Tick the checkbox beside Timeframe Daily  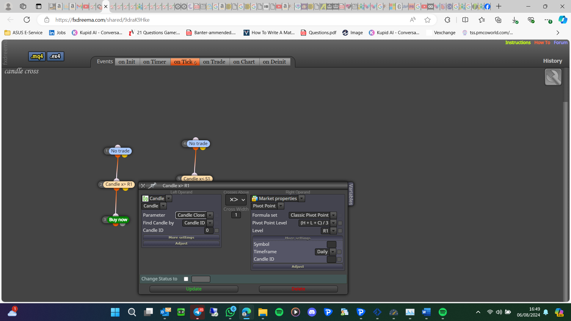coord(339,252)
